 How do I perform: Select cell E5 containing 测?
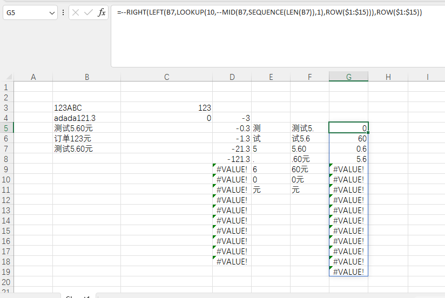click(x=271, y=128)
